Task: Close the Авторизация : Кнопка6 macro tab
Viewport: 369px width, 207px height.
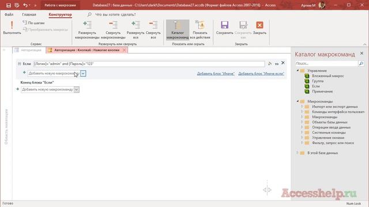Action: point(124,50)
